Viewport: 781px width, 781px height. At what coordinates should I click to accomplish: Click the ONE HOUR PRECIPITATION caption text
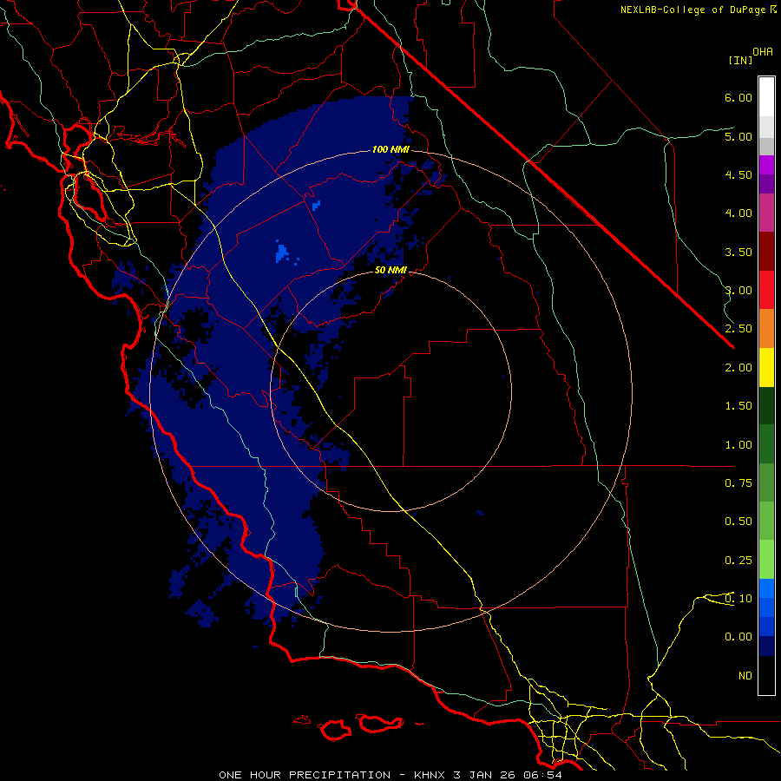305,775
